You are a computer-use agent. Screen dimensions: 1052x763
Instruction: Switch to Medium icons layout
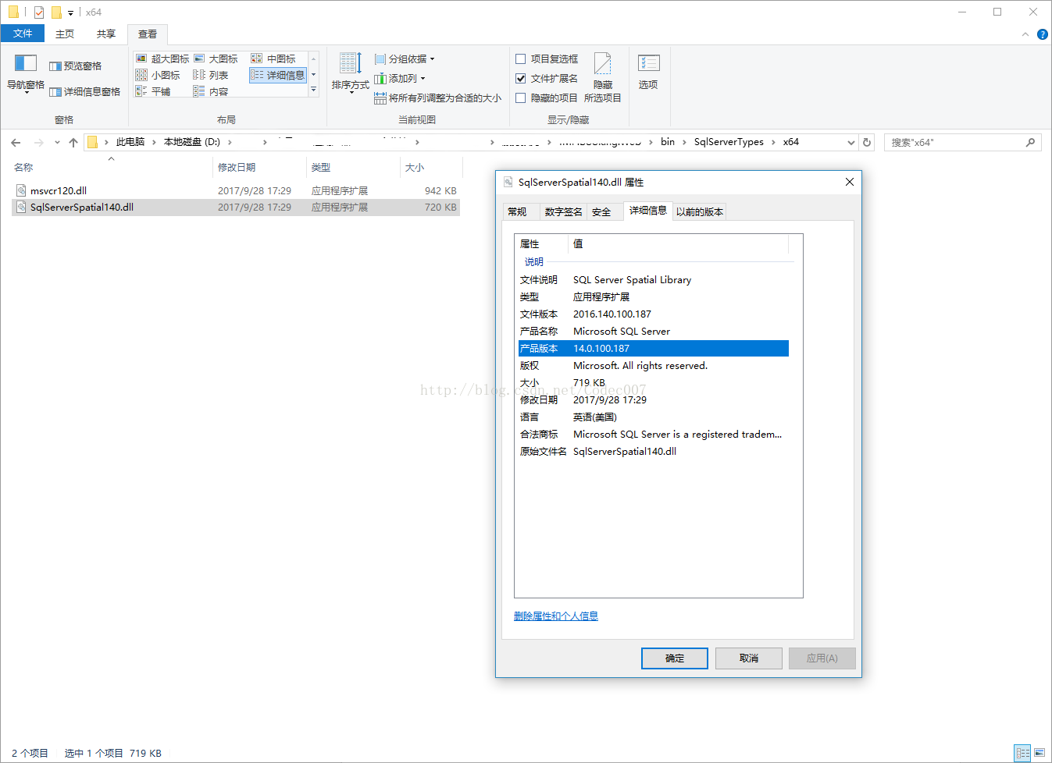click(x=273, y=59)
